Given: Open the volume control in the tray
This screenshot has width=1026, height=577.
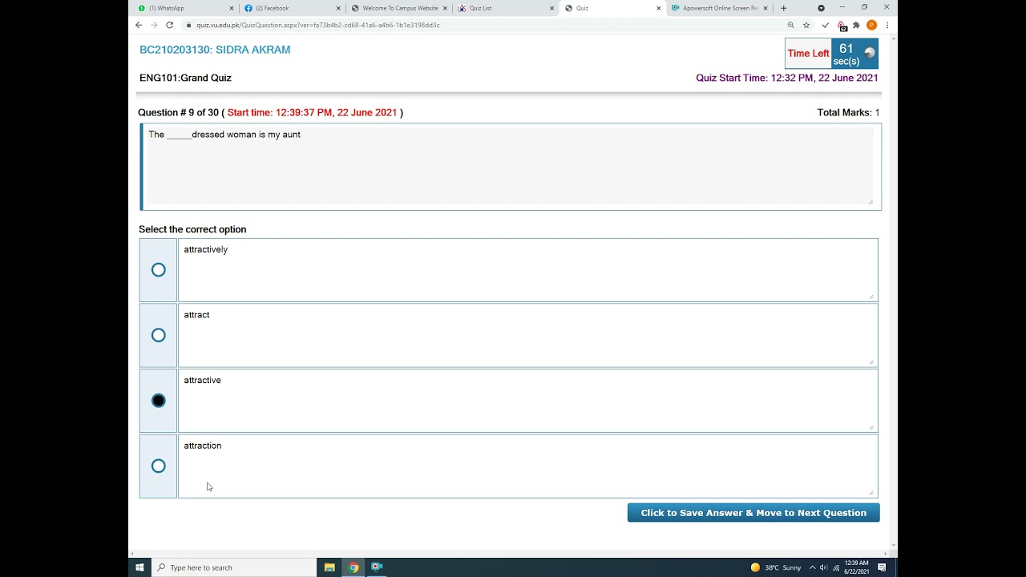Looking at the screenshot, I should tap(824, 567).
